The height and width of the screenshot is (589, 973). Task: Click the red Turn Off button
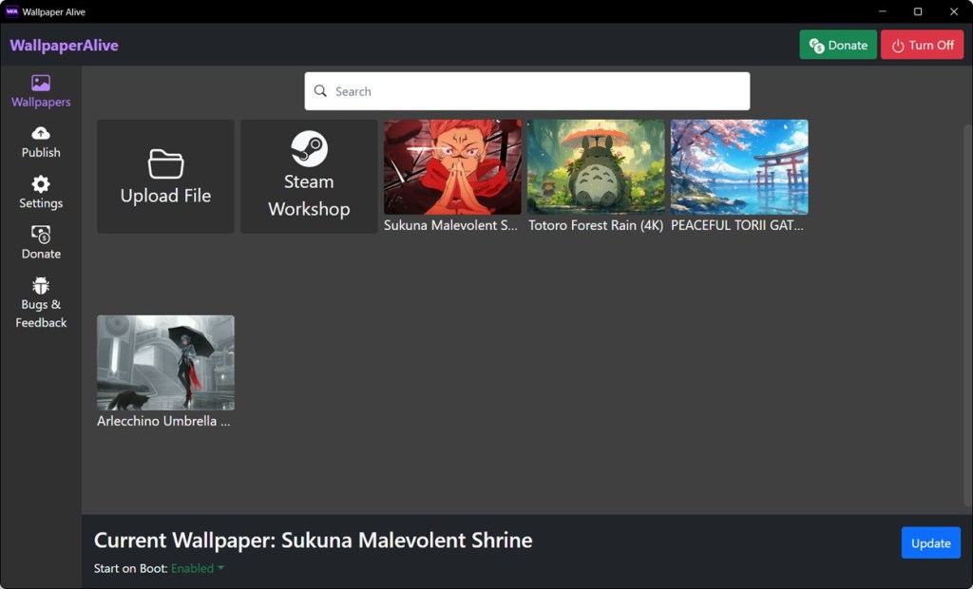922,45
